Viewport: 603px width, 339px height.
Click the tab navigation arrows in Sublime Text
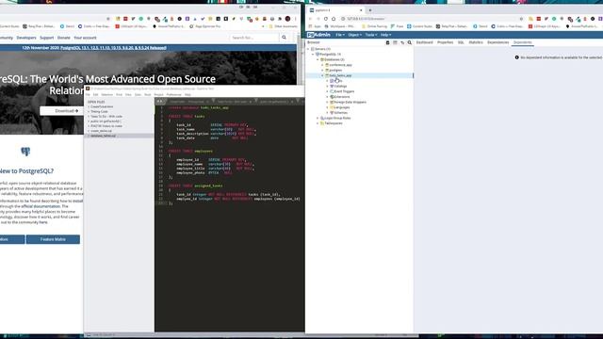tap(159, 102)
